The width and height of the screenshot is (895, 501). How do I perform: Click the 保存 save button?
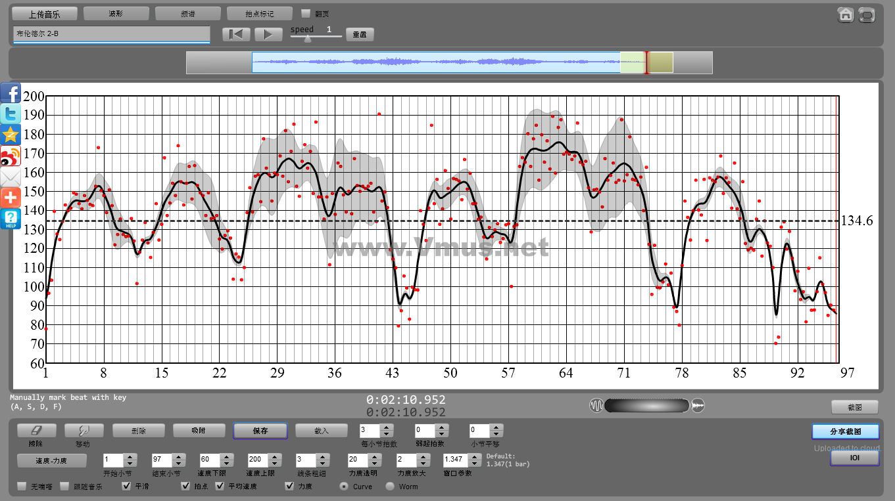pos(260,431)
